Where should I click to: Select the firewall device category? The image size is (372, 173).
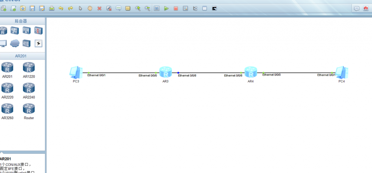[38, 30]
